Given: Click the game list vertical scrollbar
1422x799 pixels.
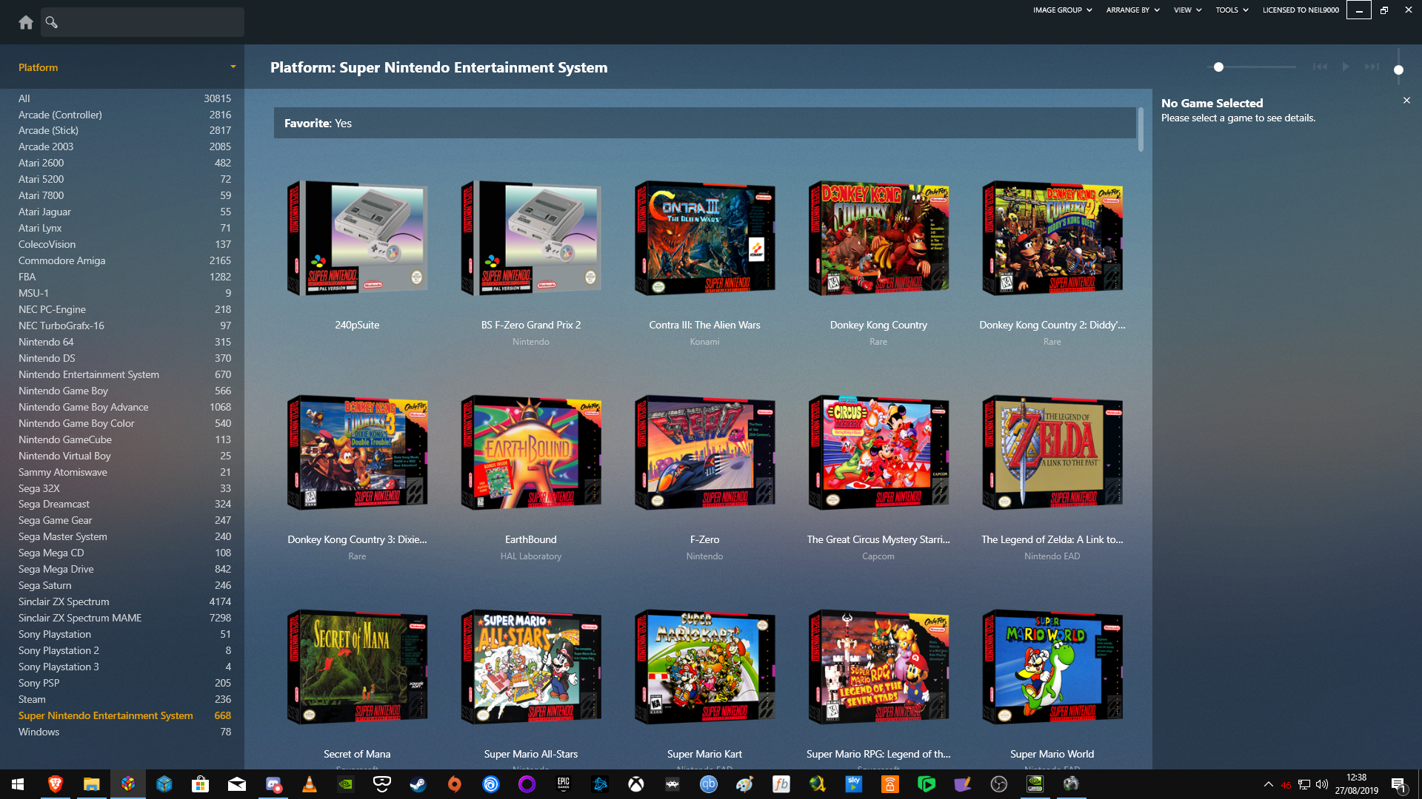Looking at the screenshot, I should coord(1141,129).
